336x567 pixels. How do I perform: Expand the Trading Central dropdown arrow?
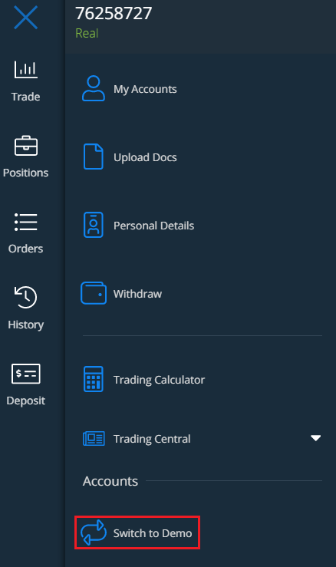tap(316, 438)
